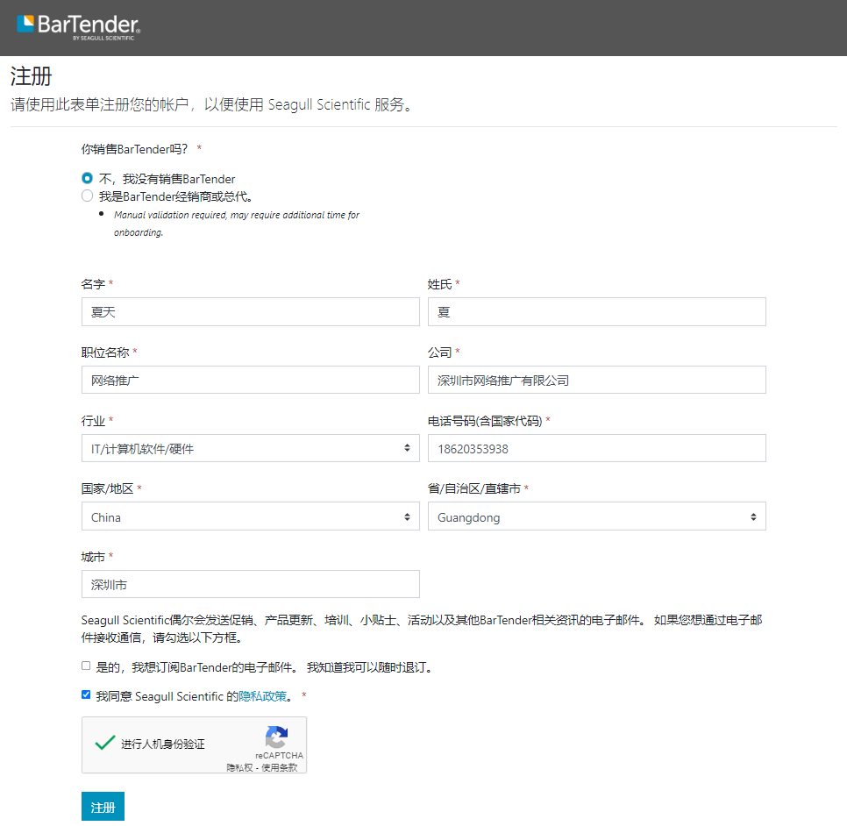Viewport: 847px width, 826px height.
Task: Click the green reCAPTCHA verification checkmark
Action: point(105,743)
